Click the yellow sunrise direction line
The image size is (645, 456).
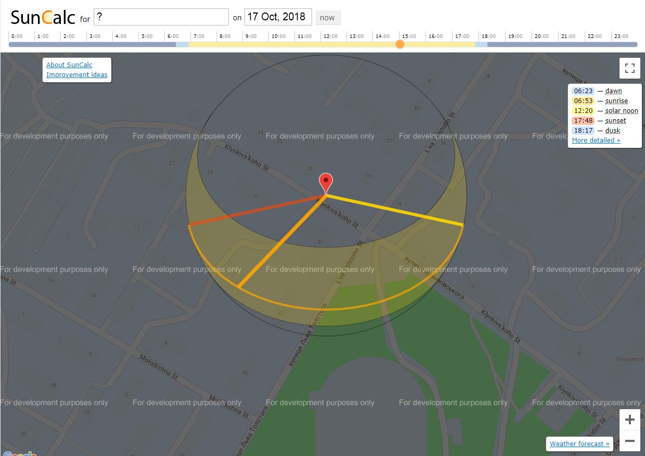click(394, 210)
